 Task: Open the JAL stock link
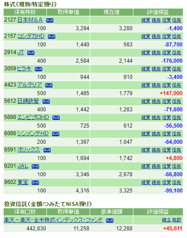pos(23,166)
